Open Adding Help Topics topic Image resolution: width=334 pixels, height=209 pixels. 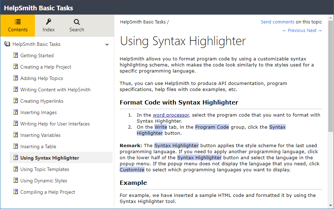coord(42,78)
